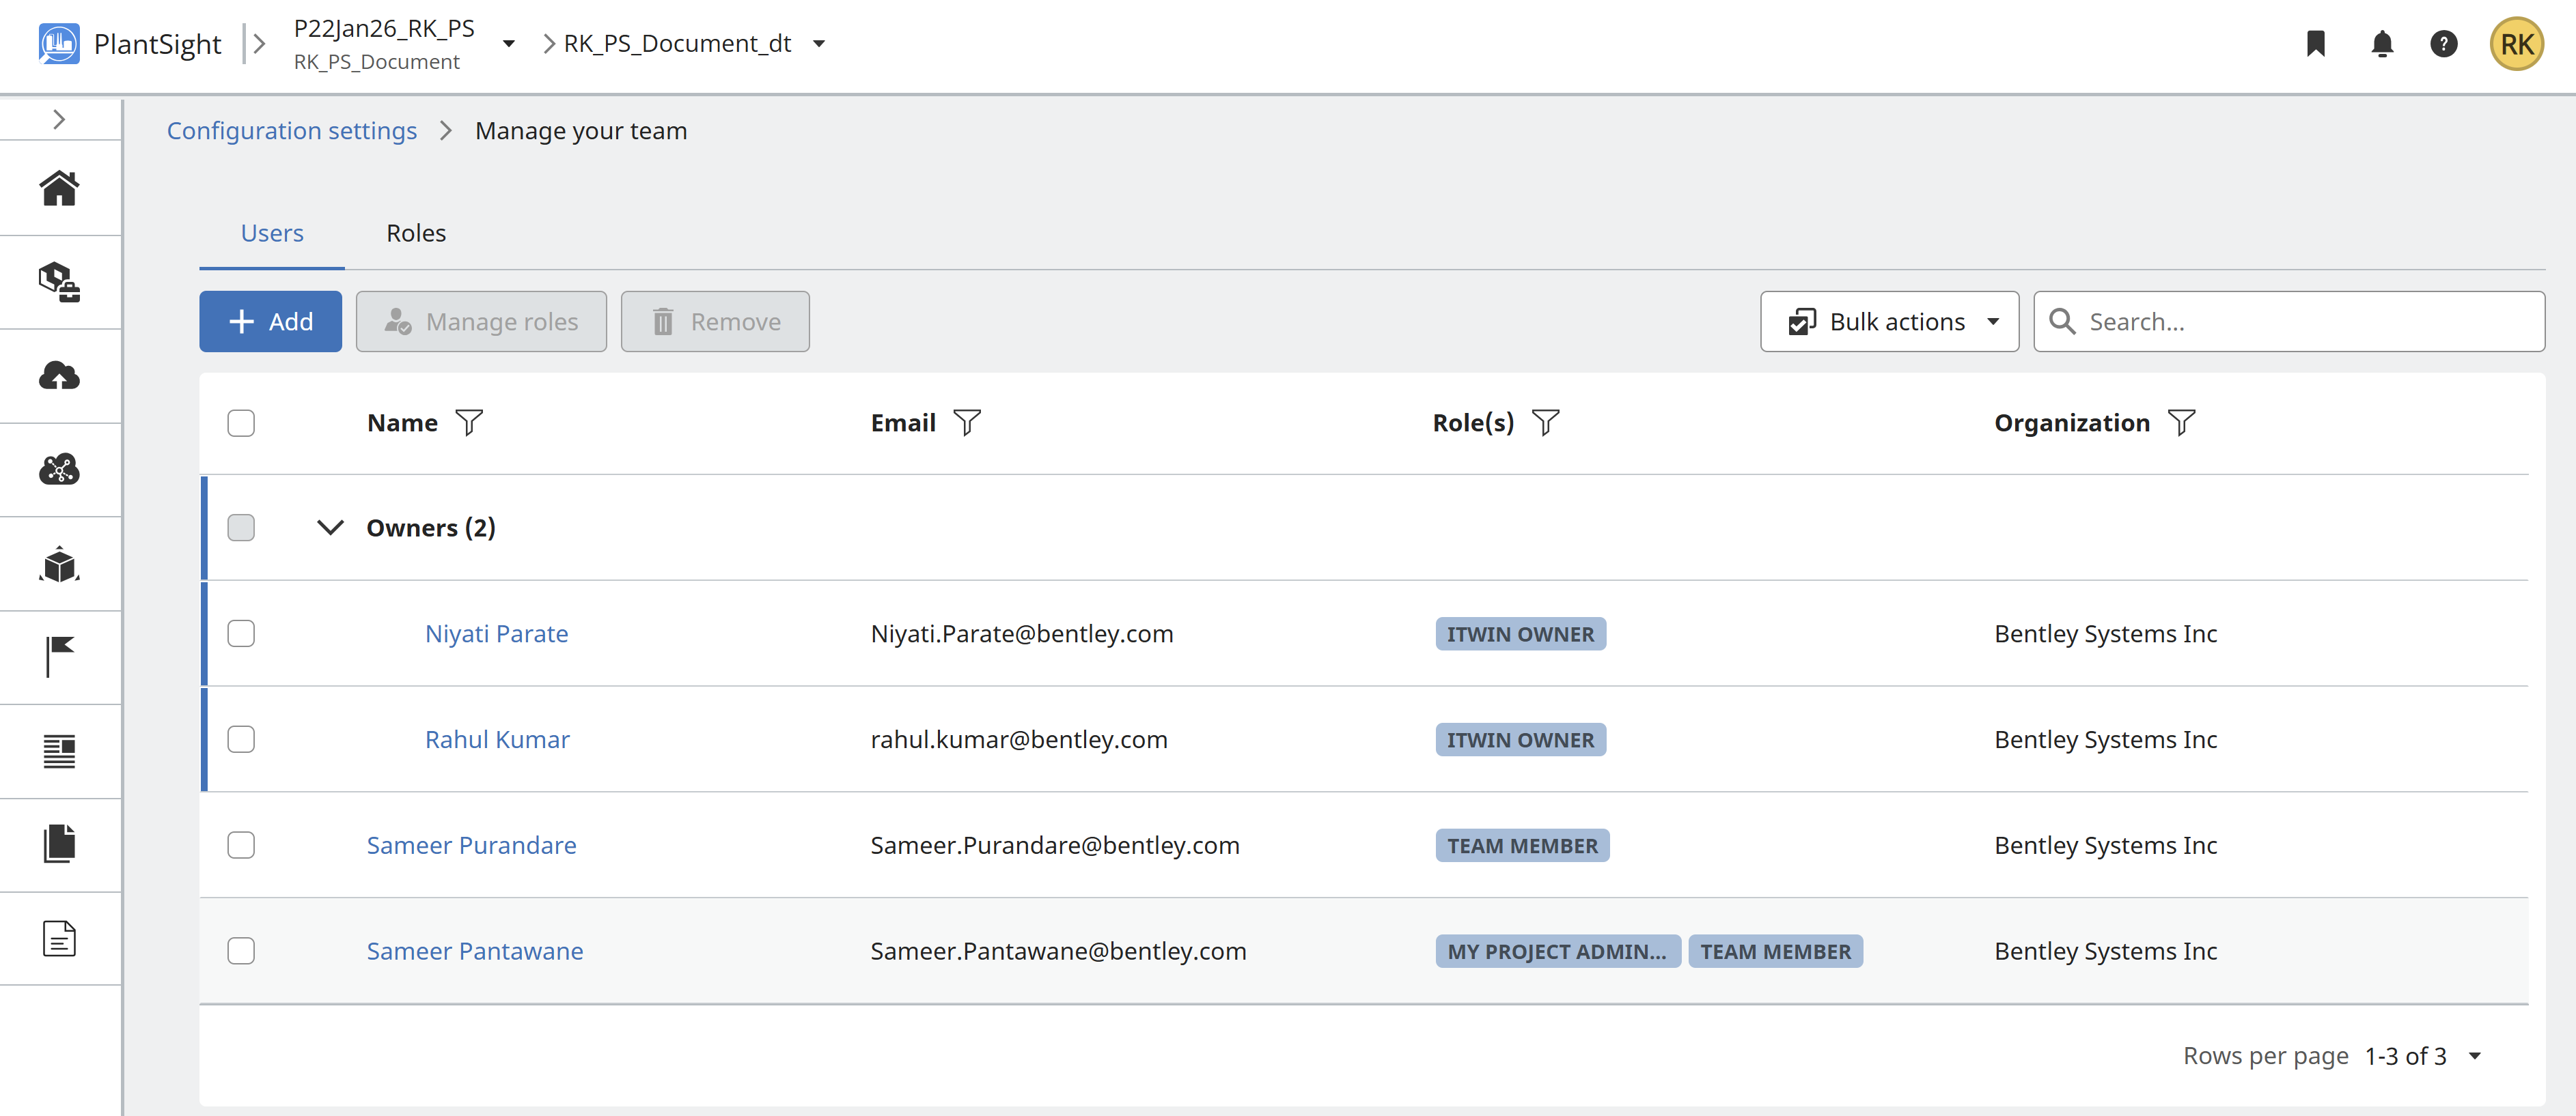Click the bookmark icon in header
Image resolution: width=2576 pixels, height=1116 pixels.
click(x=2315, y=44)
